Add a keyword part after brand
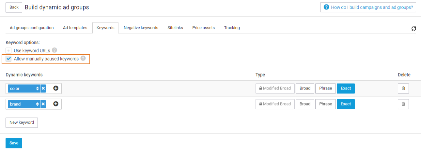This screenshot has width=421, height=151. click(56, 104)
